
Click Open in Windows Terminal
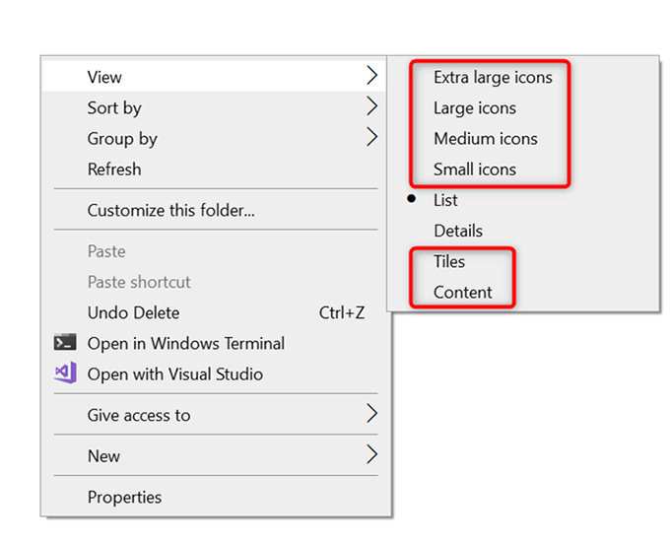coord(186,343)
